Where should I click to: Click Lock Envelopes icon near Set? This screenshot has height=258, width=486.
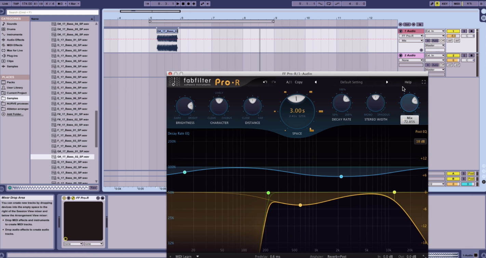pos(420,25)
